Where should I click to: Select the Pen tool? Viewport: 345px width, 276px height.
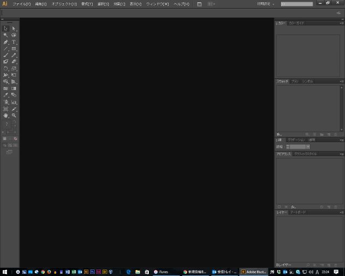[x=6, y=42]
